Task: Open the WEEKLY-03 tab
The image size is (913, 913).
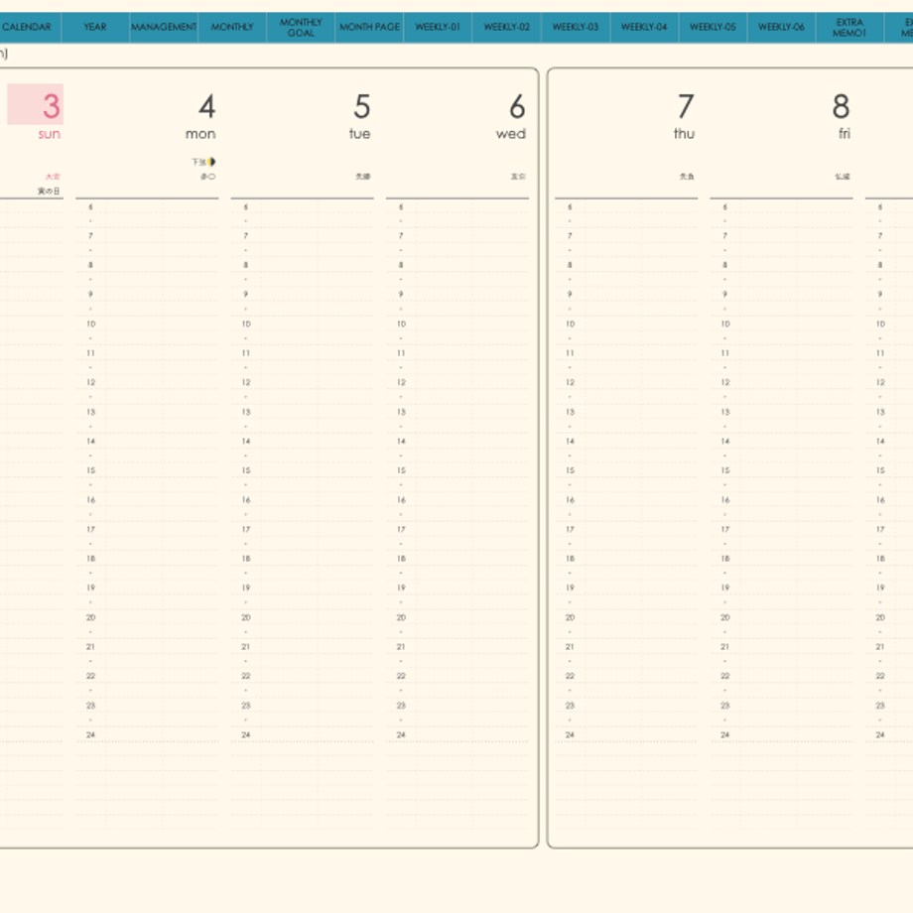Action: point(576,28)
